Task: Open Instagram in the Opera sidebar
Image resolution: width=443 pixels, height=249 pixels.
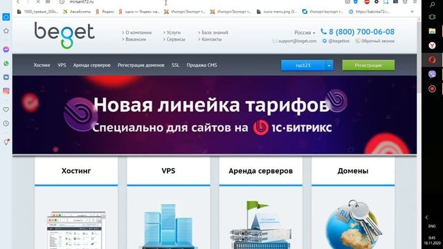Action: point(6,91)
